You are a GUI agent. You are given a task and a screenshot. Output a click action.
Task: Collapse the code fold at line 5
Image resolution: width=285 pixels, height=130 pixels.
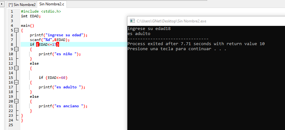tap(17, 30)
